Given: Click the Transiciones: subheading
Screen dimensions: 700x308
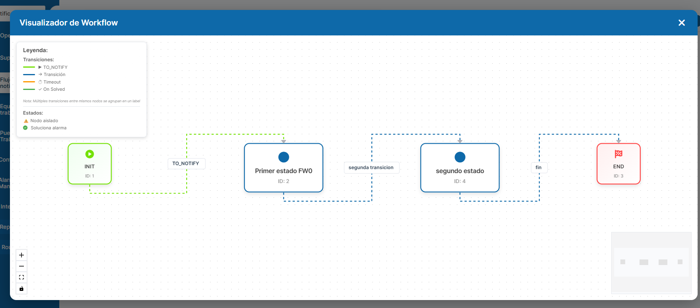Looking at the screenshot, I should pos(39,60).
